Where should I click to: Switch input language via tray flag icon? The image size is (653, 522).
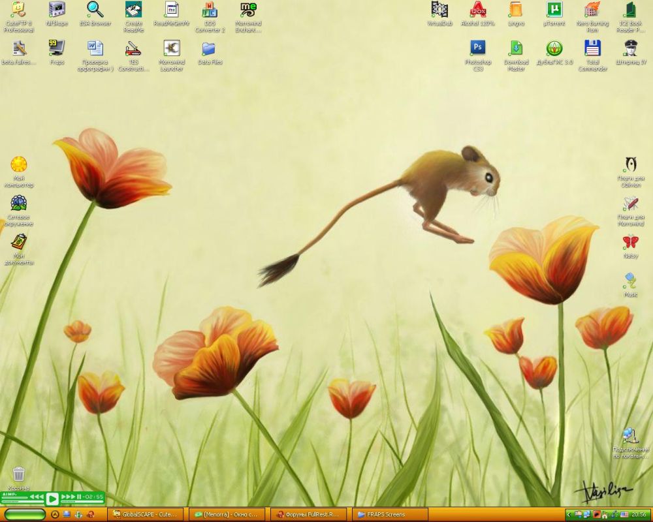pyautogui.click(x=624, y=514)
